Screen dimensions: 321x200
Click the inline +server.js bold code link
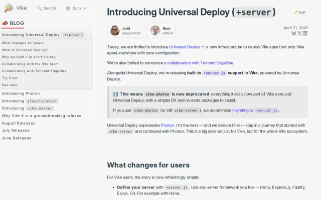click(x=214, y=73)
